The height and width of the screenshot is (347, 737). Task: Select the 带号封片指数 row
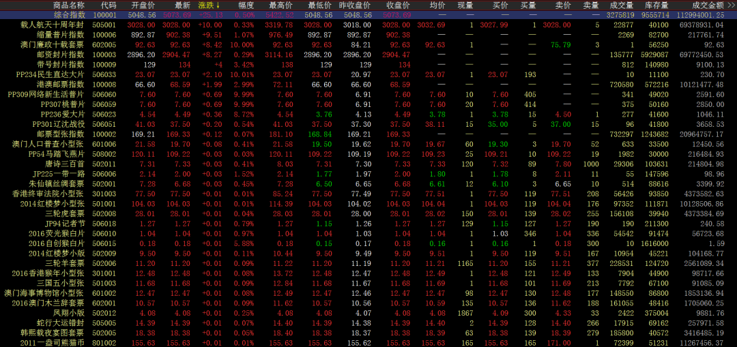369,64
